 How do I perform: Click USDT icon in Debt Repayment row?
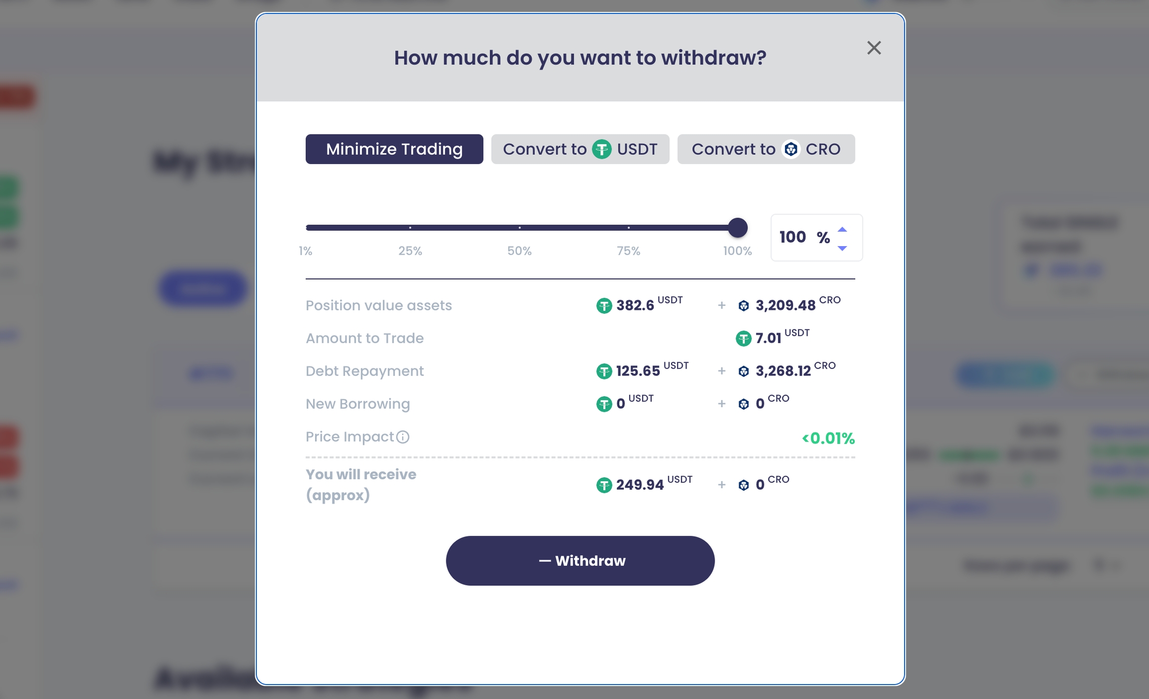coord(604,371)
